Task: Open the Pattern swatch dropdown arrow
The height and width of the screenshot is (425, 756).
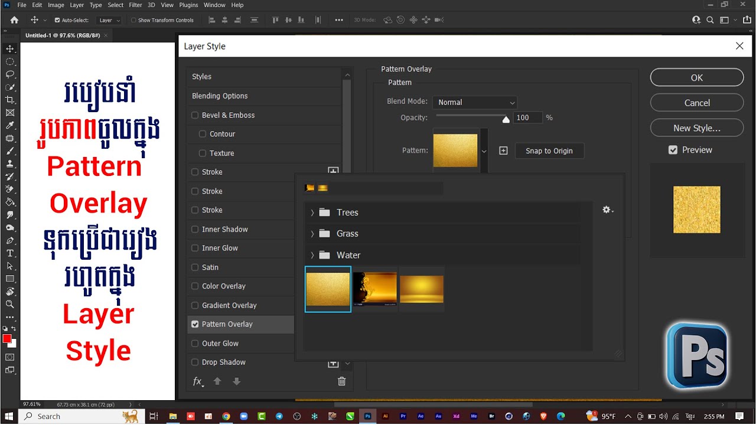Action: click(x=484, y=151)
